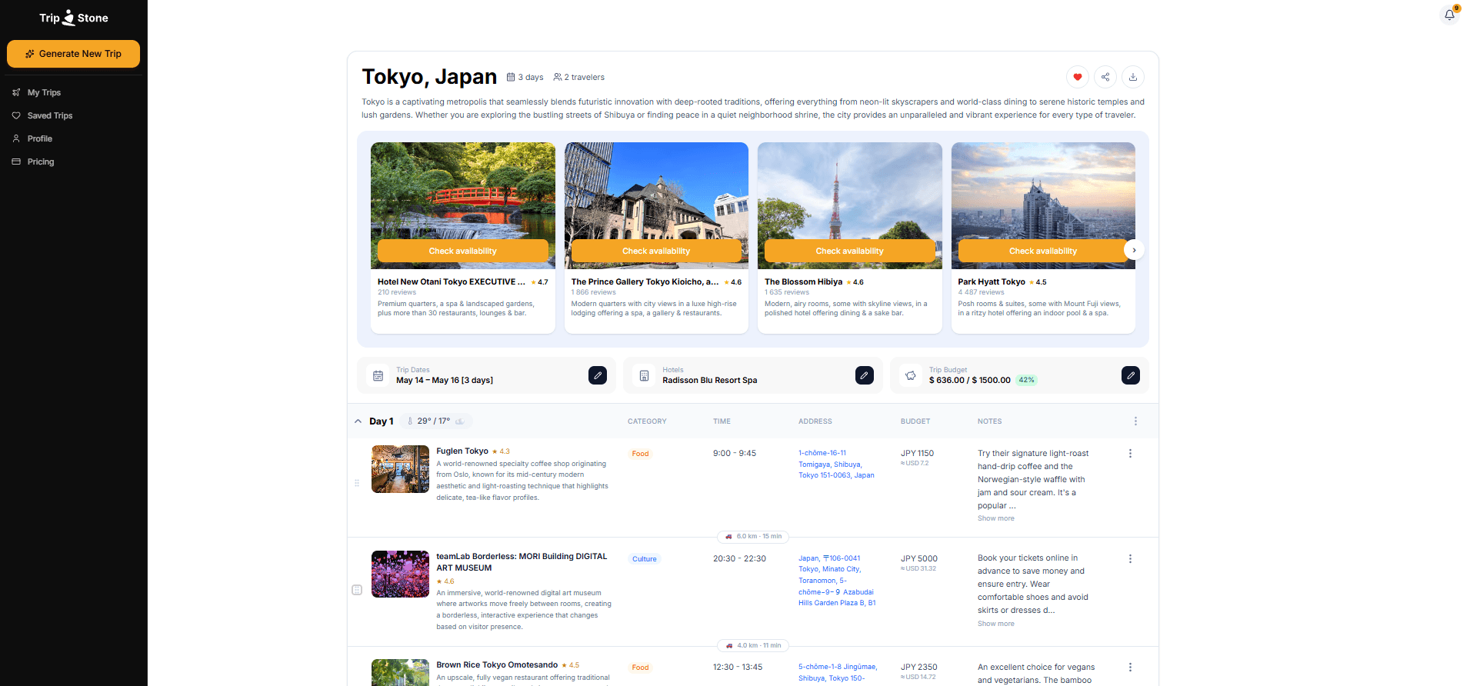Click the Brown Rice Tokyo Omotesando title
This screenshot has height=686, width=1470.
tap(497, 665)
